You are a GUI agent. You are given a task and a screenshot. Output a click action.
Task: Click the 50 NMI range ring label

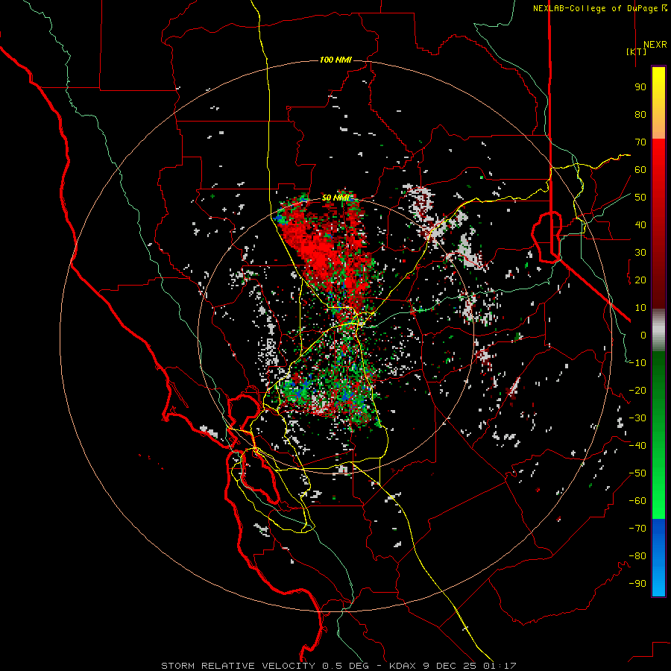[x=336, y=198]
